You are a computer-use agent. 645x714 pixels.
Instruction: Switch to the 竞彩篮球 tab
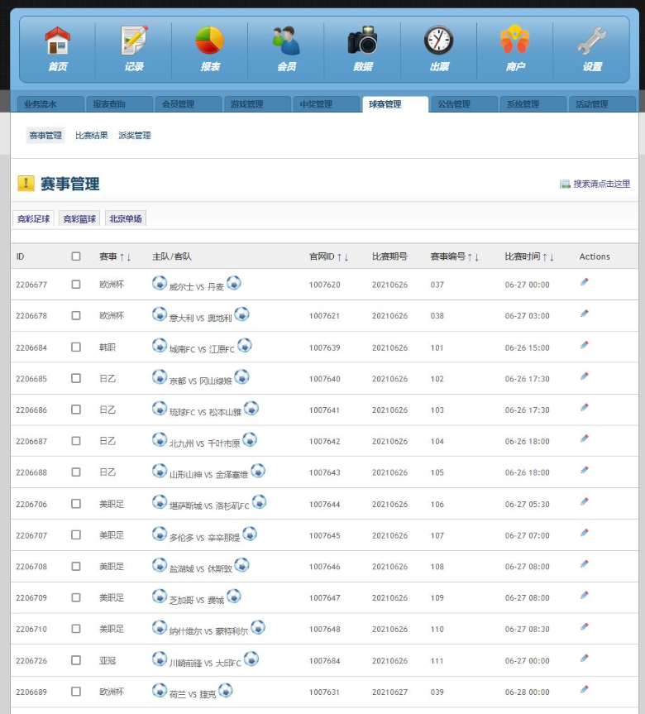click(79, 218)
